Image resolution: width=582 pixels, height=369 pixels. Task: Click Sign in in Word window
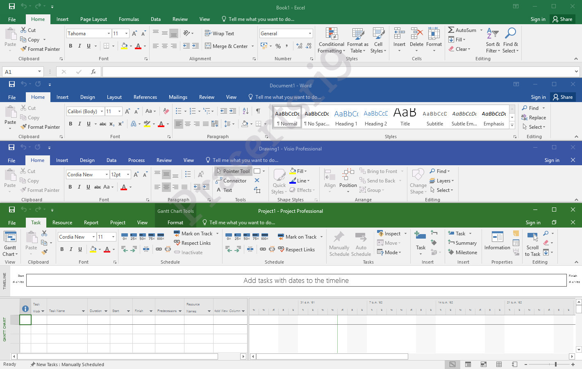[538, 97]
